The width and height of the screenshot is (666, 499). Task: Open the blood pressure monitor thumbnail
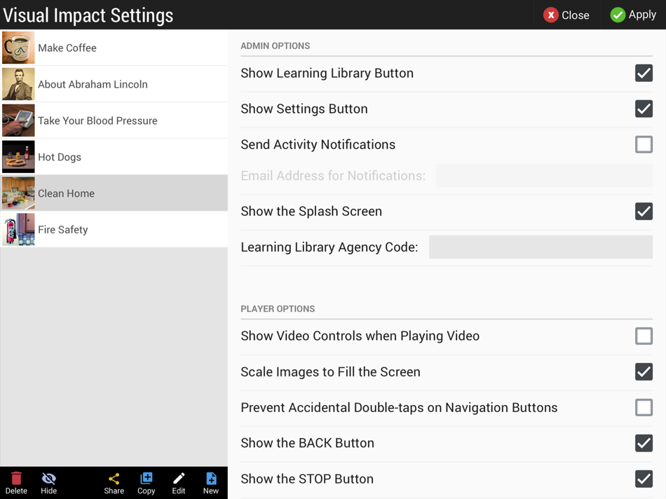(18, 121)
